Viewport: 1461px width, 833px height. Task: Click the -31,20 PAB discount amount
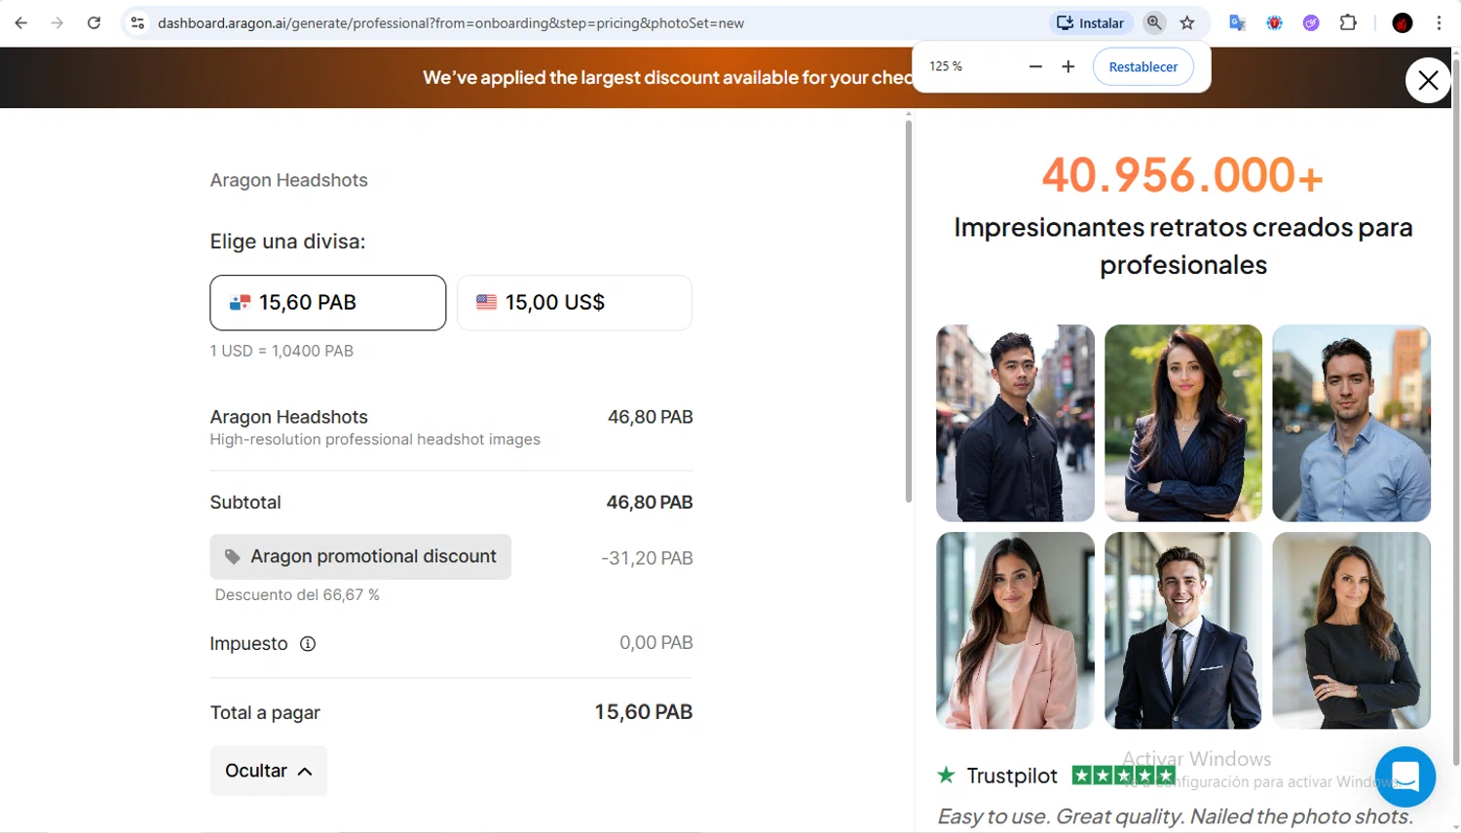pyautogui.click(x=647, y=558)
